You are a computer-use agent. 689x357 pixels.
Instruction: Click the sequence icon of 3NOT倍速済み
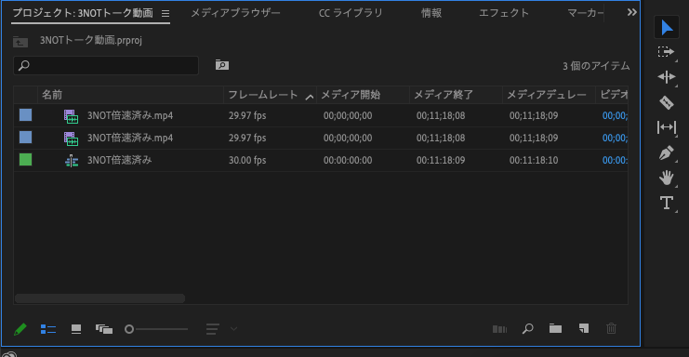pyautogui.click(x=72, y=161)
